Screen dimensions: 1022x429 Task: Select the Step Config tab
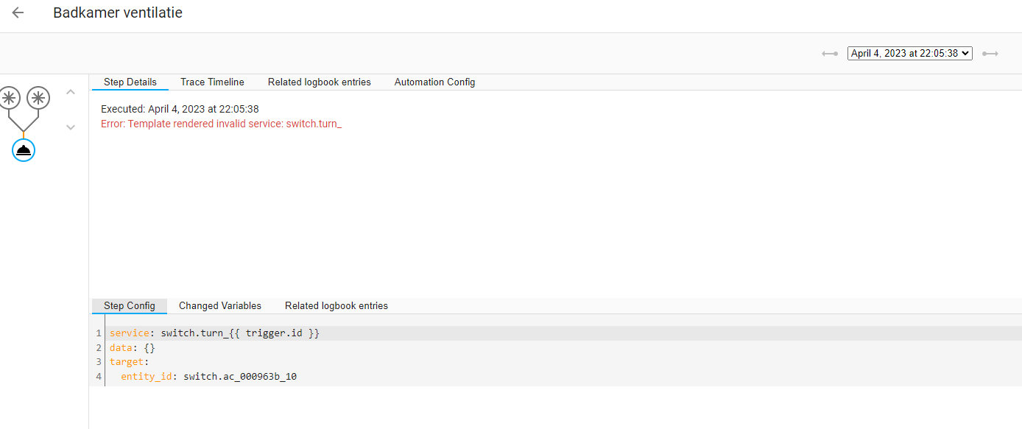[x=130, y=306]
